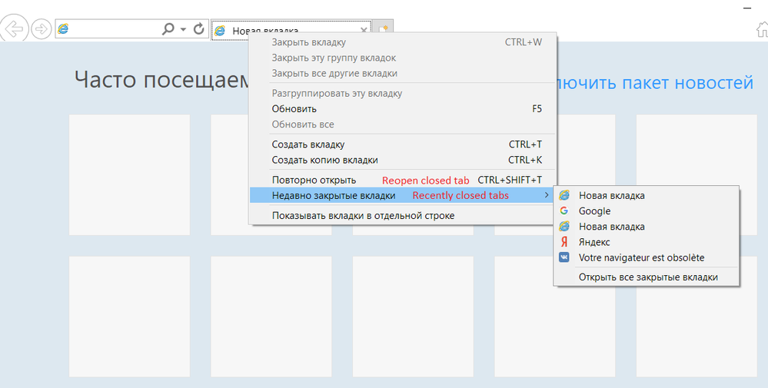Reopen the Google closed tab
Screen dimensions: 768x388
646,211
